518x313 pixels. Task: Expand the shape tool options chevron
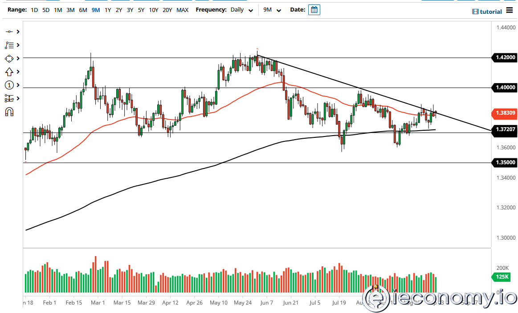click(18, 58)
